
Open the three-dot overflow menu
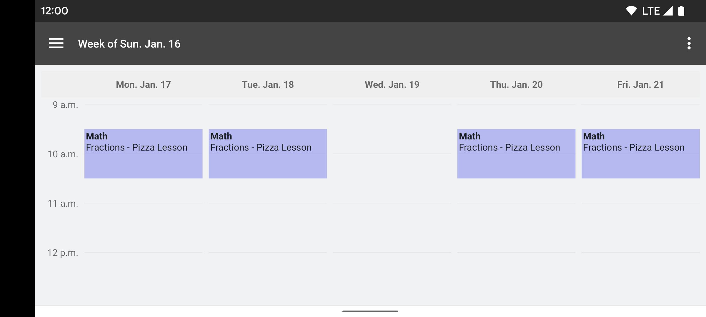tap(689, 43)
